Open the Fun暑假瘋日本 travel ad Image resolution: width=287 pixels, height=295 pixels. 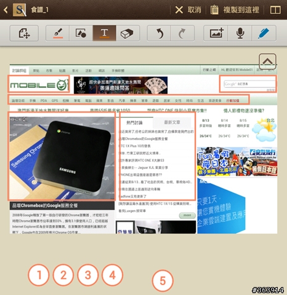pos(237,162)
